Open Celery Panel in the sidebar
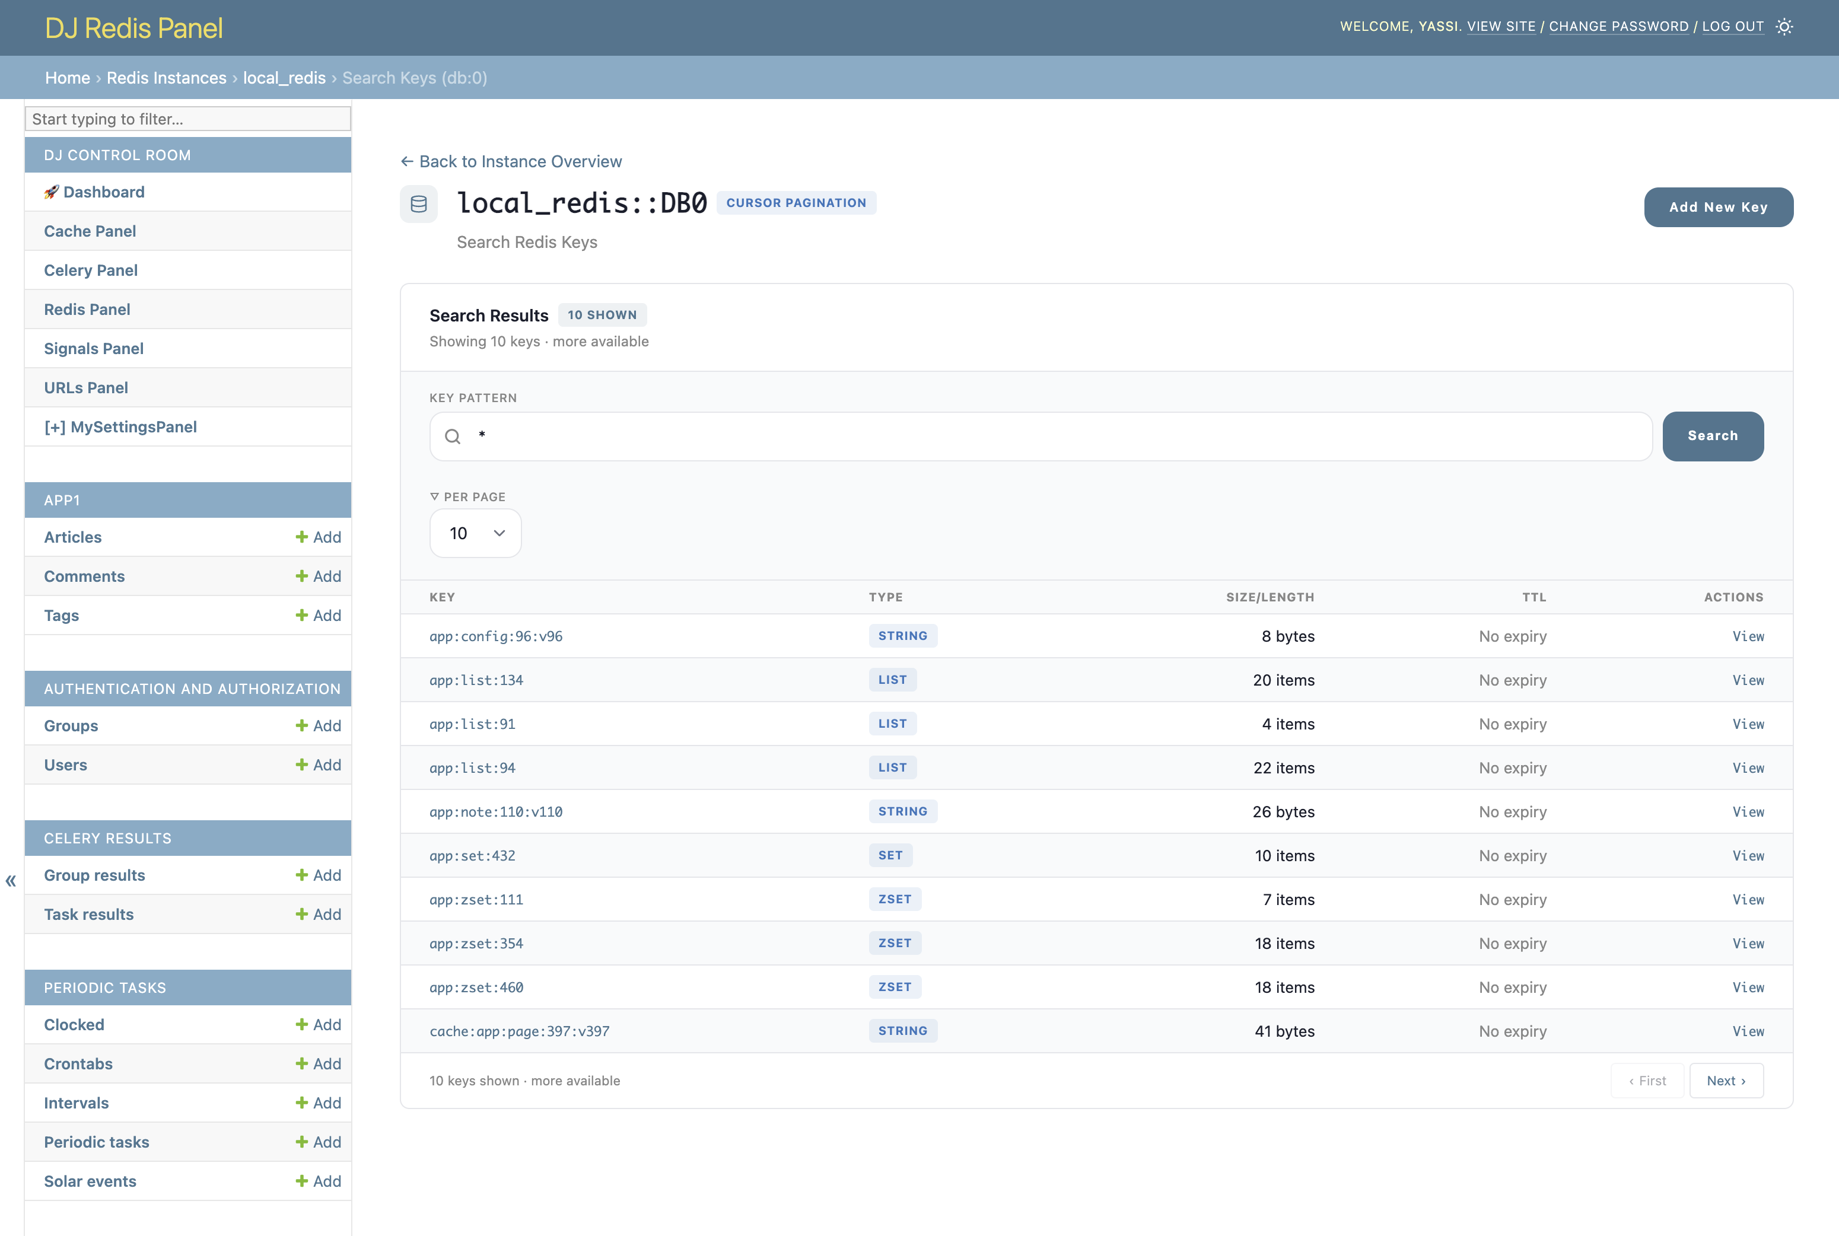Viewport: 1839px width, 1236px height. 91,270
